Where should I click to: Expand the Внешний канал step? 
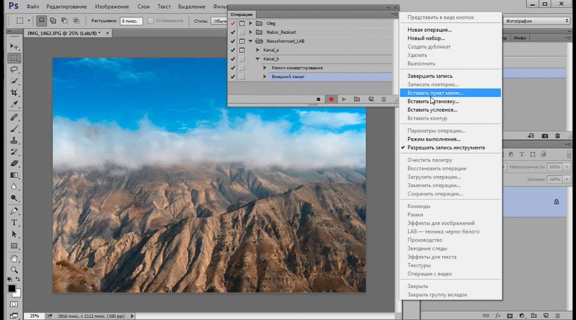coord(265,77)
